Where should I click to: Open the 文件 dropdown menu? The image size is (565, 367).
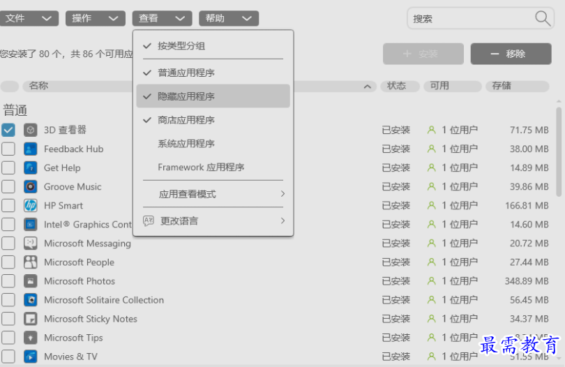point(29,18)
